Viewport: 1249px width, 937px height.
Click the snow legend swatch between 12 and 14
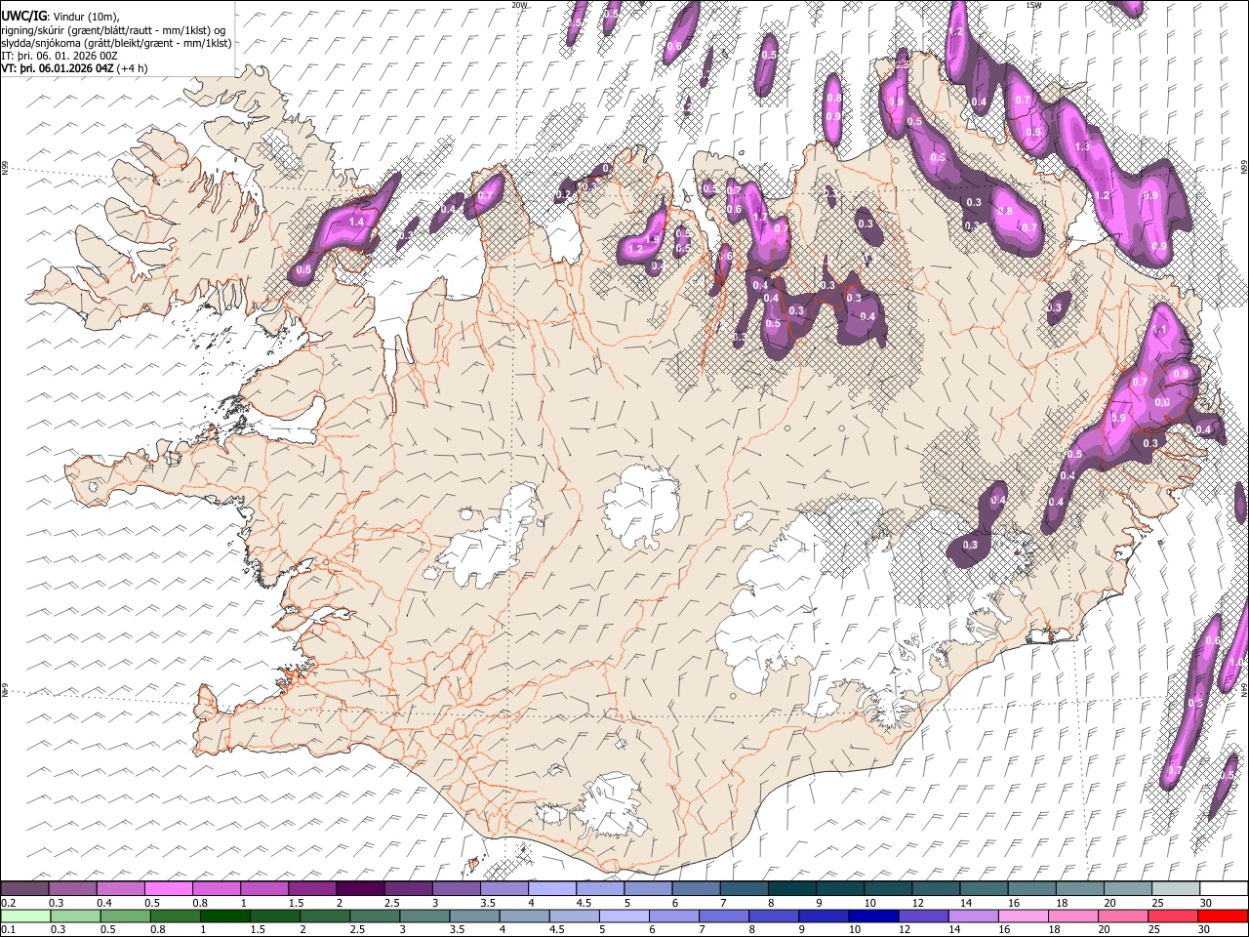pos(936,888)
